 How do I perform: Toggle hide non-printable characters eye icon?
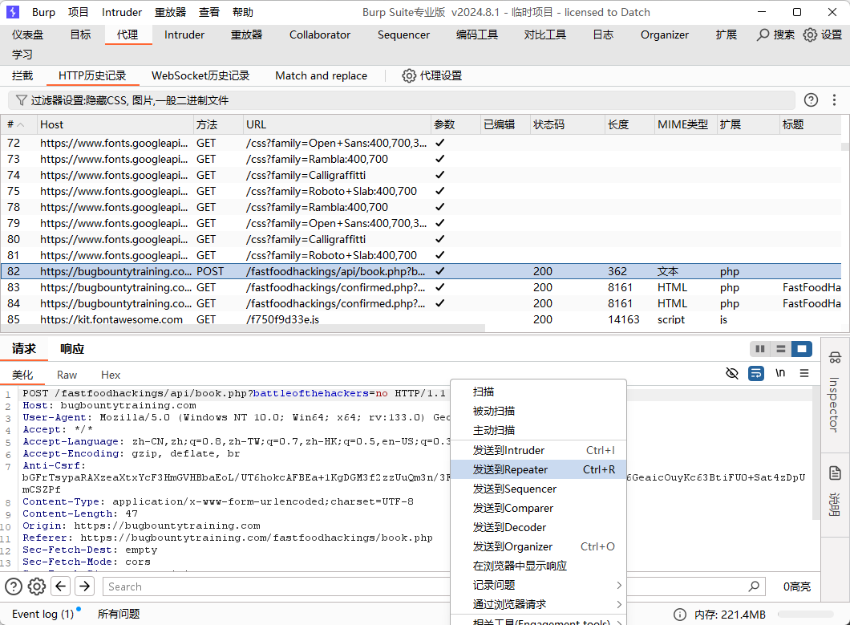pyautogui.click(x=732, y=373)
